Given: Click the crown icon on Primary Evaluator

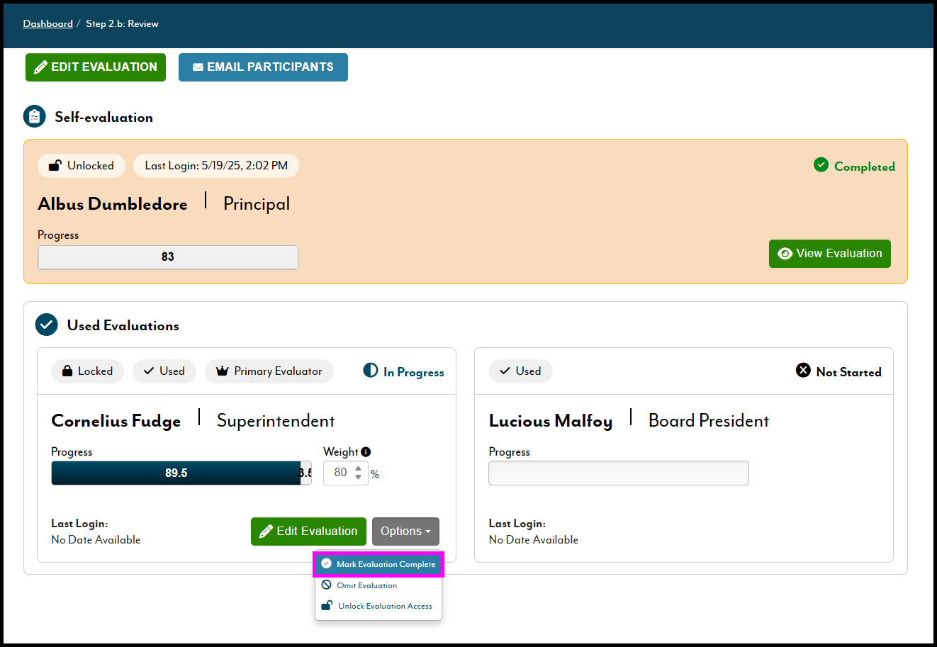Looking at the screenshot, I should click(222, 371).
